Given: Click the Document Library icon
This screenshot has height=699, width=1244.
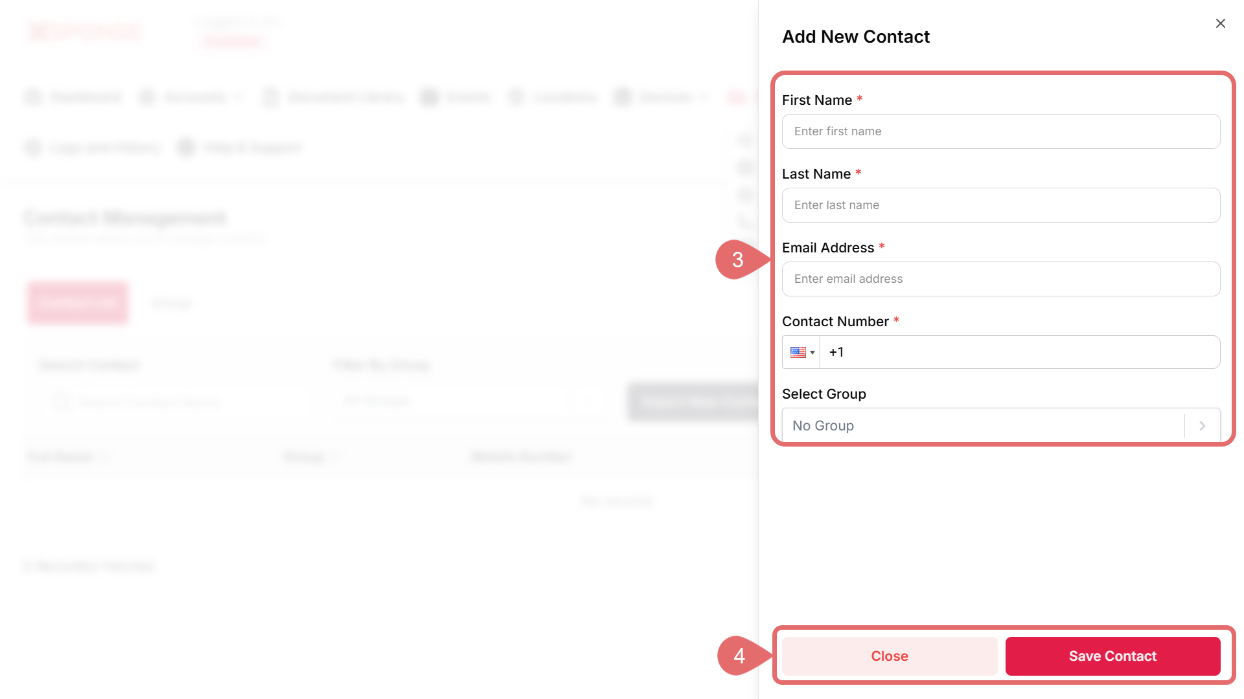Looking at the screenshot, I should [x=270, y=97].
